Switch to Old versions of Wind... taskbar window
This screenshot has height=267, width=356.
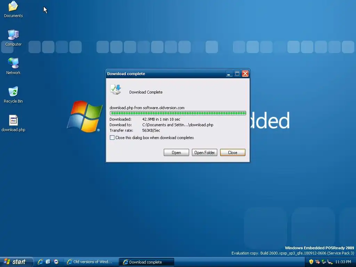90,262
